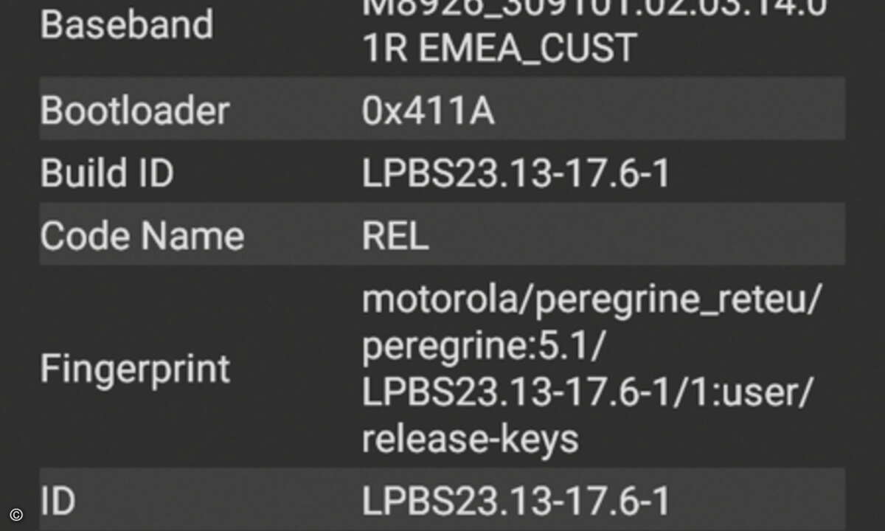The height and width of the screenshot is (531, 885).
Task: Click the ID label in the bottom row
Action: (x=58, y=502)
